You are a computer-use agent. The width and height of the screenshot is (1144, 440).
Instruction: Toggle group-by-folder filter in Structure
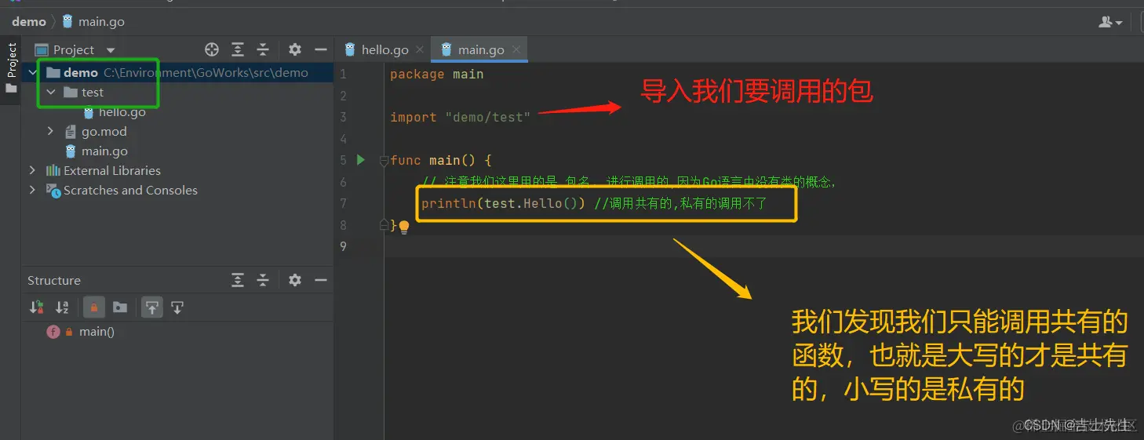click(119, 307)
